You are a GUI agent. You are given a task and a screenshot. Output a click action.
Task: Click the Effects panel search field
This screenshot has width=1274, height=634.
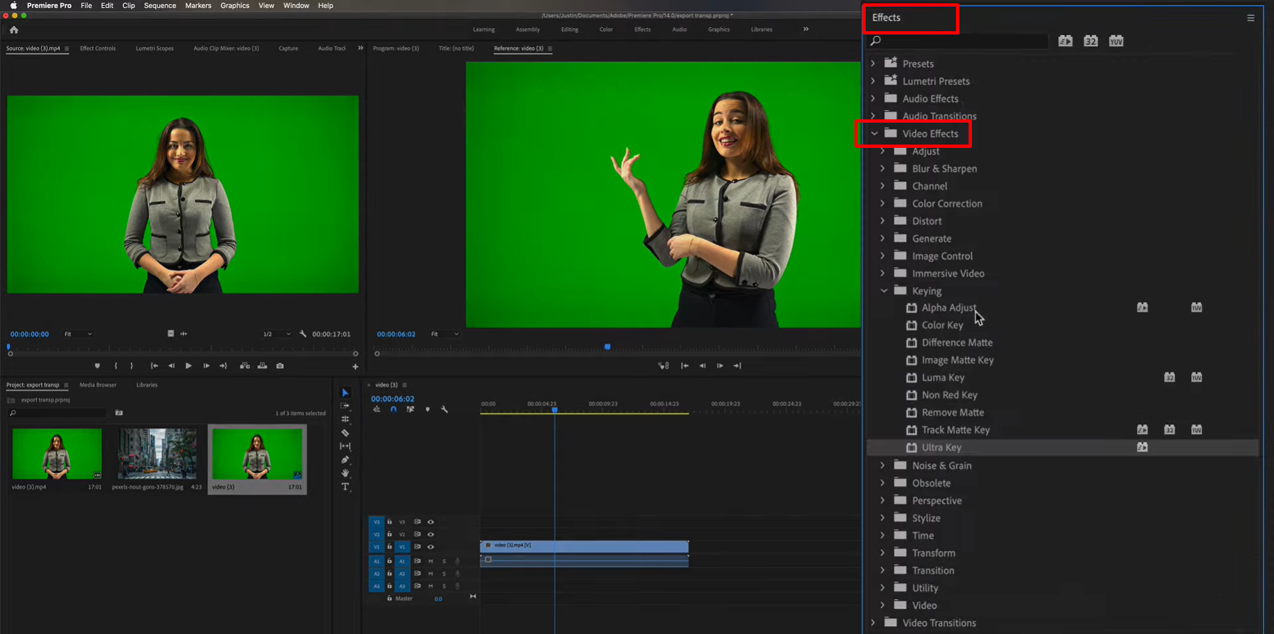(956, 40)
